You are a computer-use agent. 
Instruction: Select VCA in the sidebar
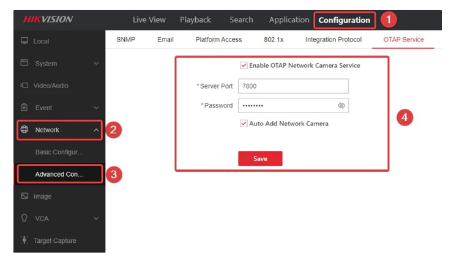click(59, 218)
